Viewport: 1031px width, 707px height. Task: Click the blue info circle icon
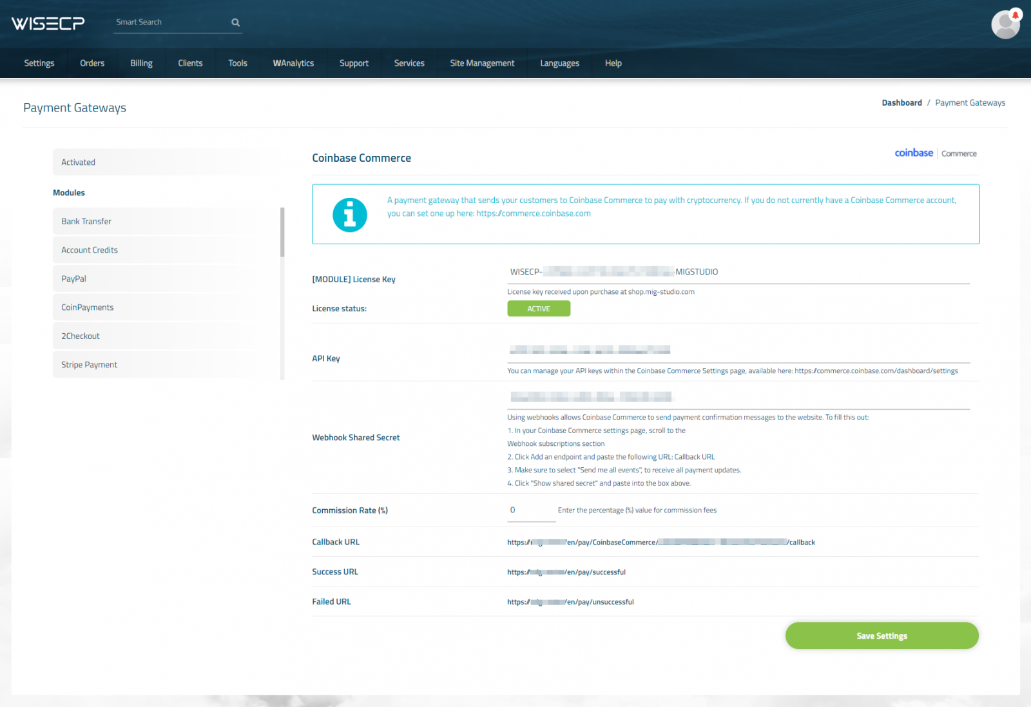[350, 215]
